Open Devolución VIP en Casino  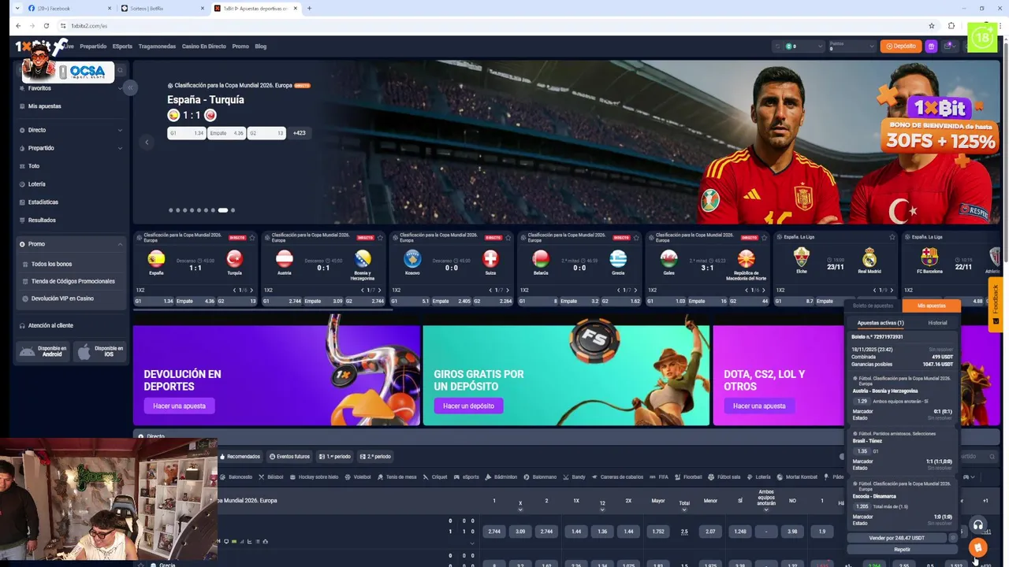(62, 298)
